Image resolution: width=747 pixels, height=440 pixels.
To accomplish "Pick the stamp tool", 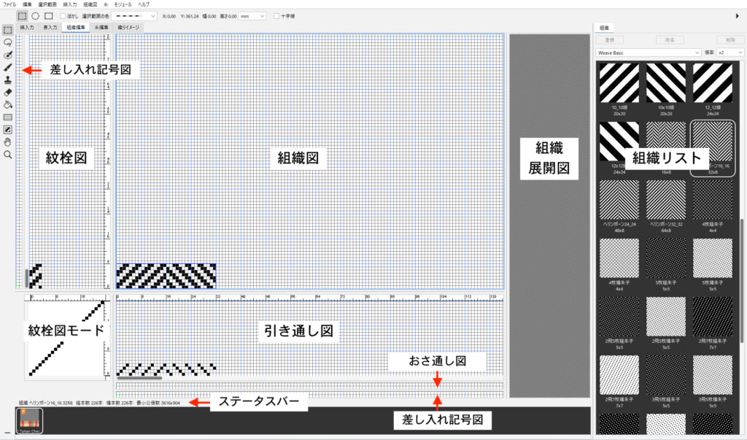I will (7, 80).
